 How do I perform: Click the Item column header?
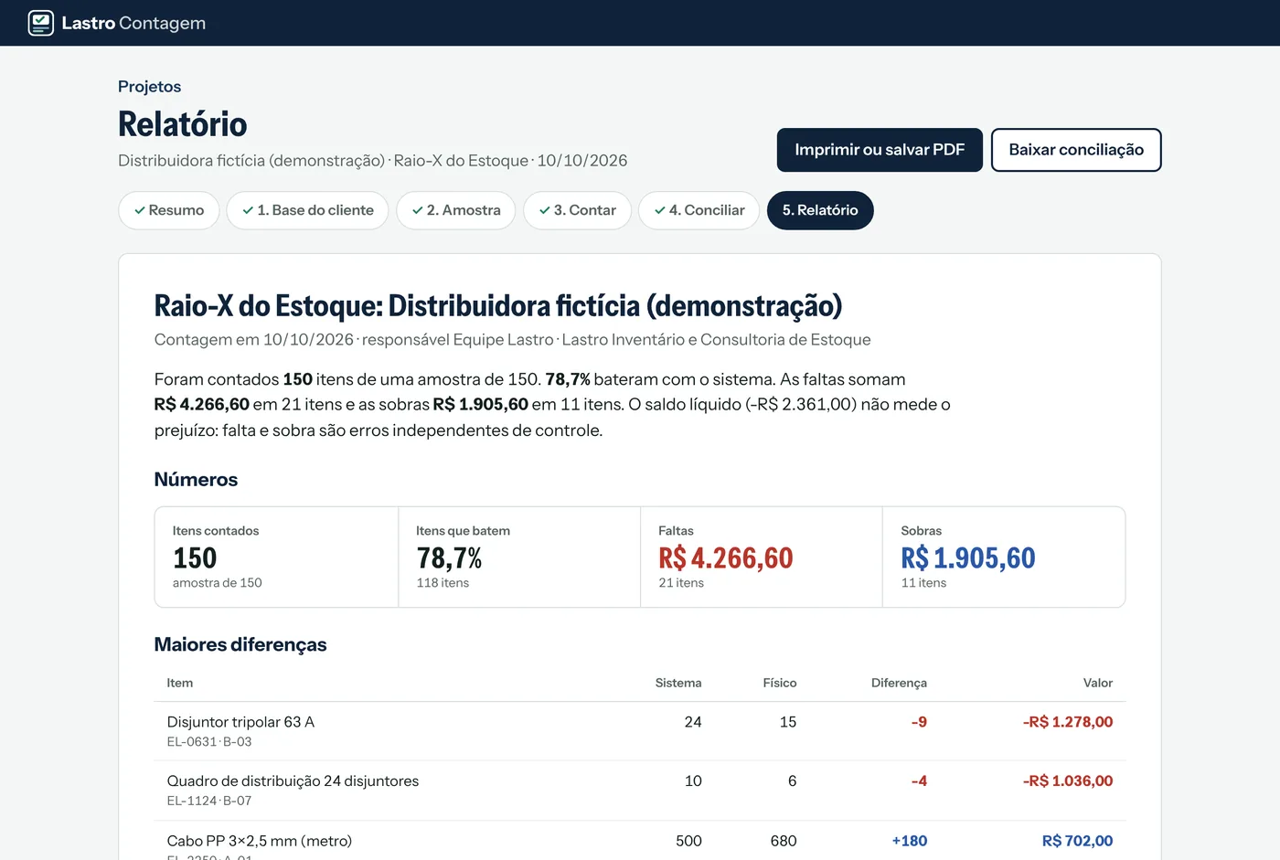click(180, 683)
